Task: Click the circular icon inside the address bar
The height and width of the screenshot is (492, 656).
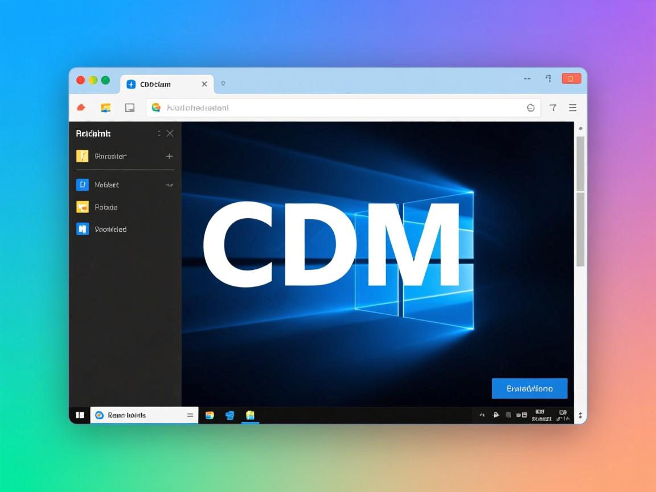Action: click(531, 108)
